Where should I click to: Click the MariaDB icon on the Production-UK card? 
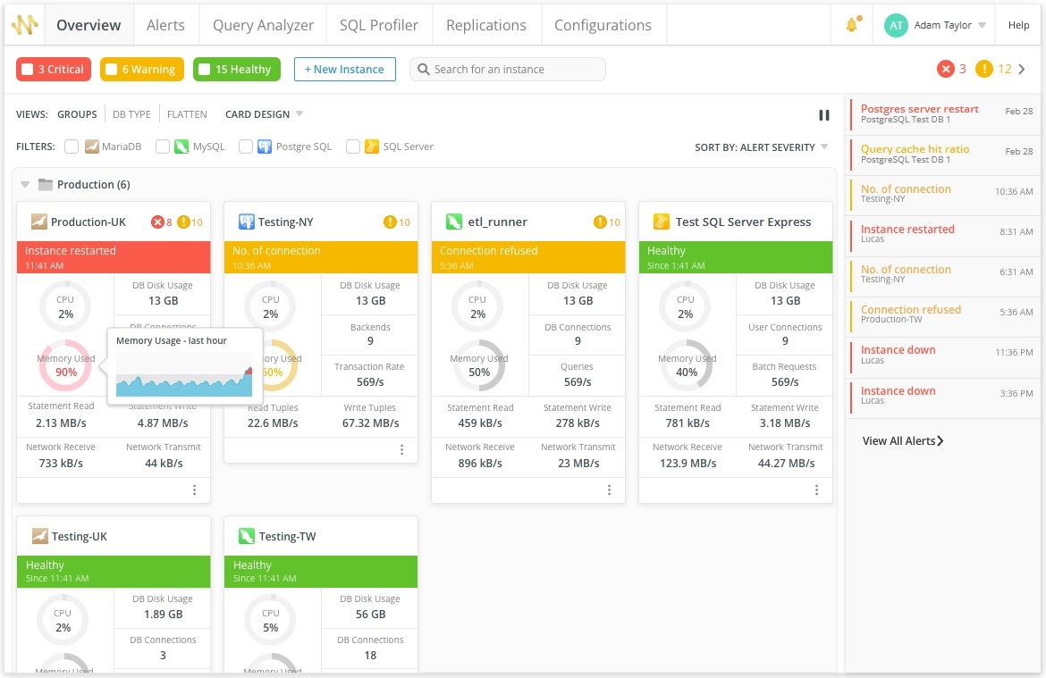(x=39, y=222)
